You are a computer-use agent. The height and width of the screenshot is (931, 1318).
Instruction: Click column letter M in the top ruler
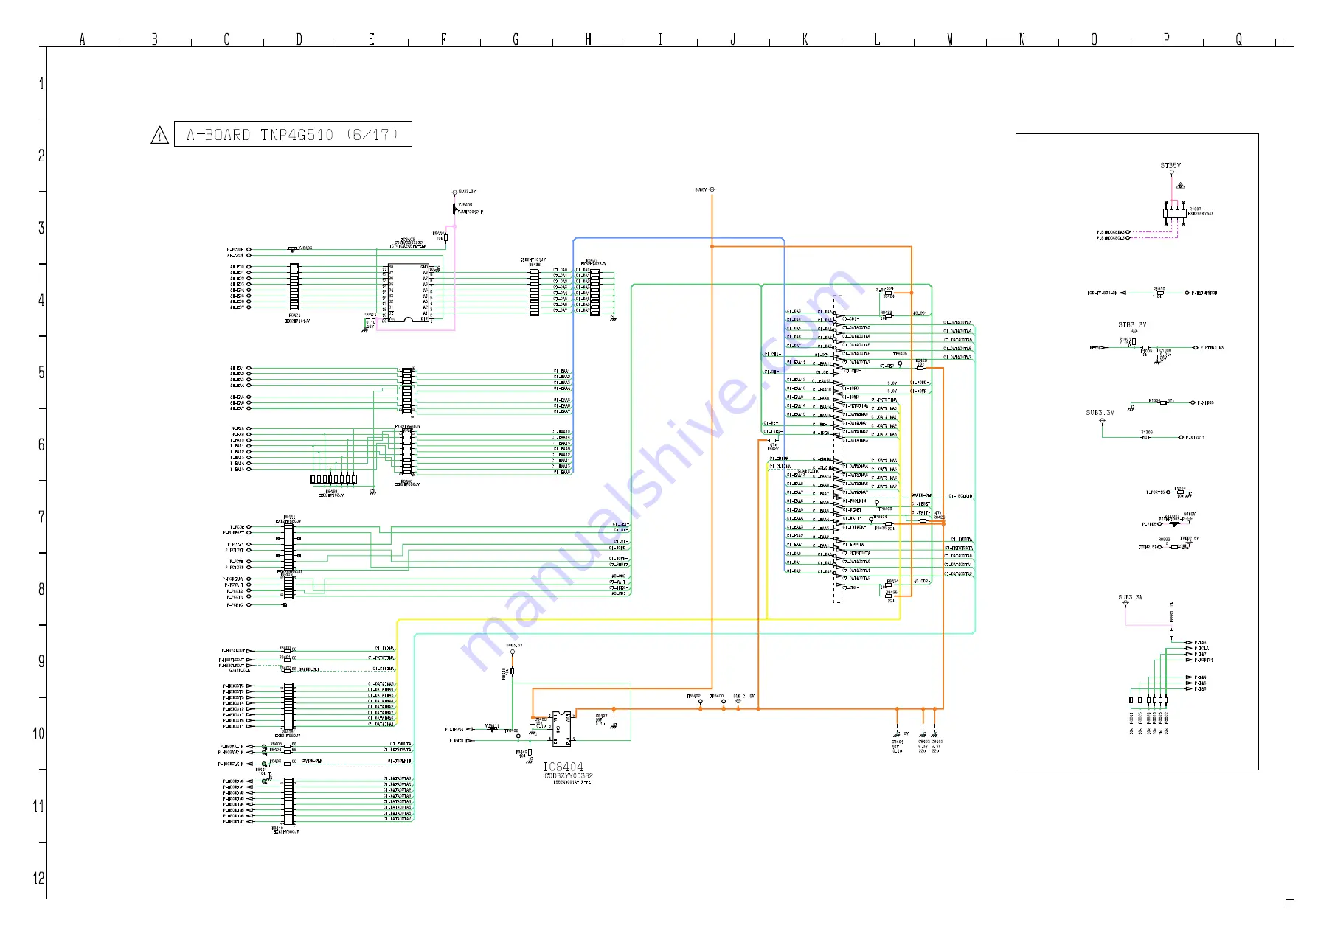tap(949, 40)
